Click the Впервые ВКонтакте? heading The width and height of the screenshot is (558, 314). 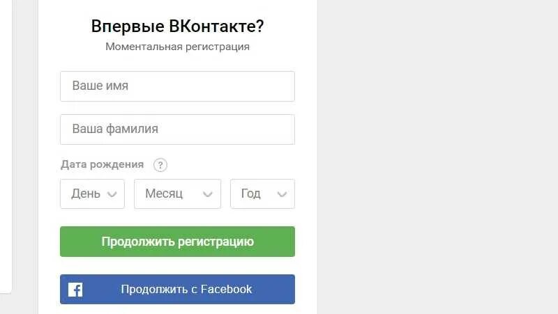tap(178, 26)
